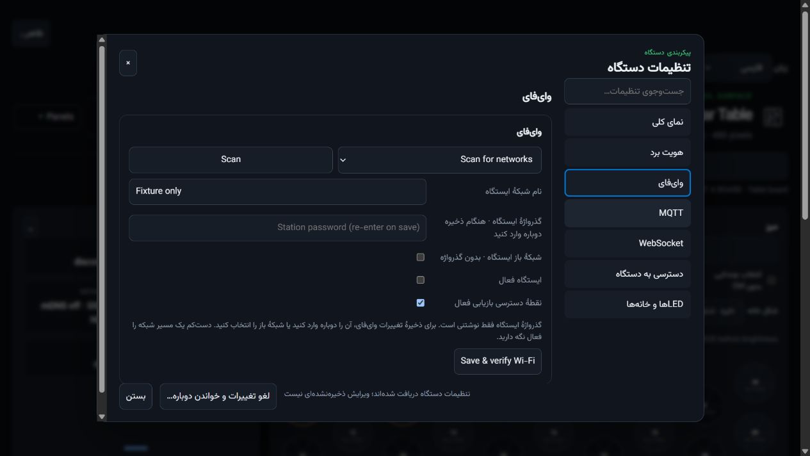Click the page scrollbar down arrow
Image resolution: width=810 pixels, height=456 pixels.
[805, 450]
